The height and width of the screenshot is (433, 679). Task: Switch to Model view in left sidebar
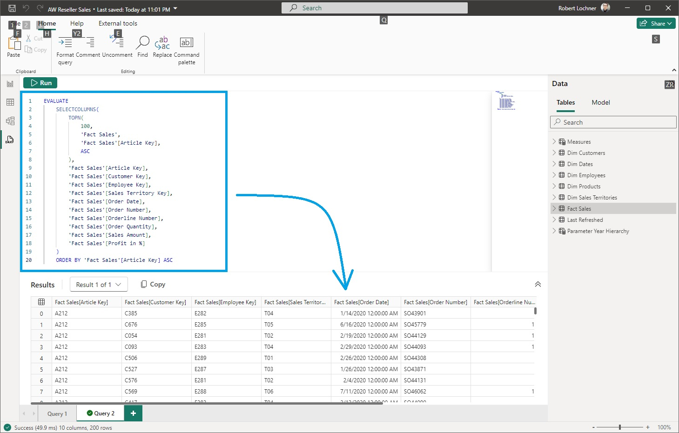coord(10,120)
